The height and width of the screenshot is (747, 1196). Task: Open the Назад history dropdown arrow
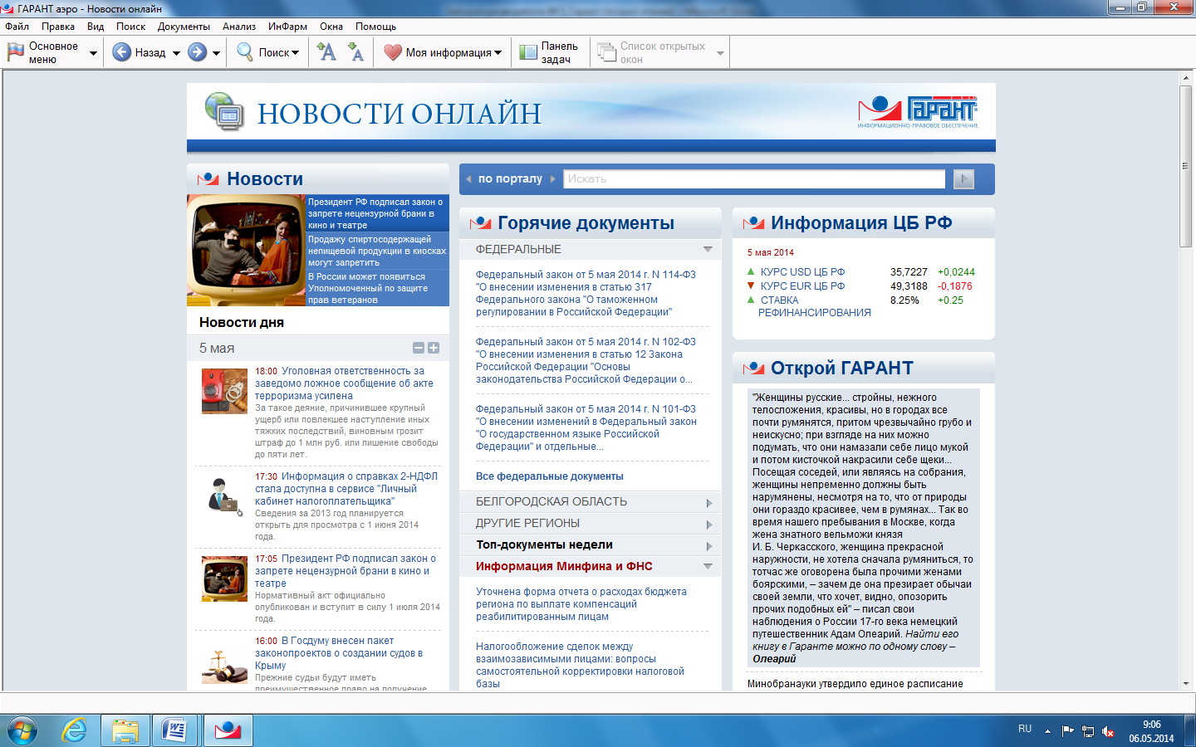[176, 53]
